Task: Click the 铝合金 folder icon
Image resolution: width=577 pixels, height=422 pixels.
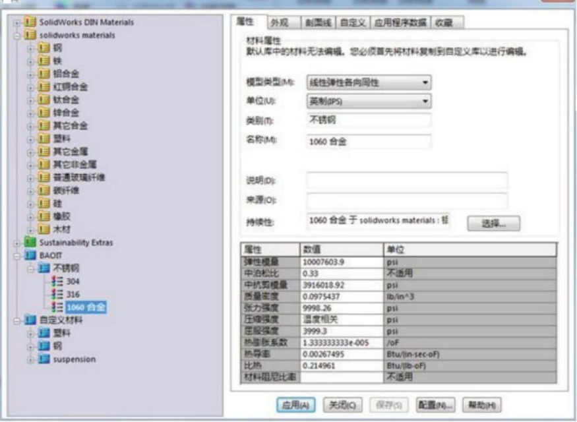Action: tap(44, 74)
